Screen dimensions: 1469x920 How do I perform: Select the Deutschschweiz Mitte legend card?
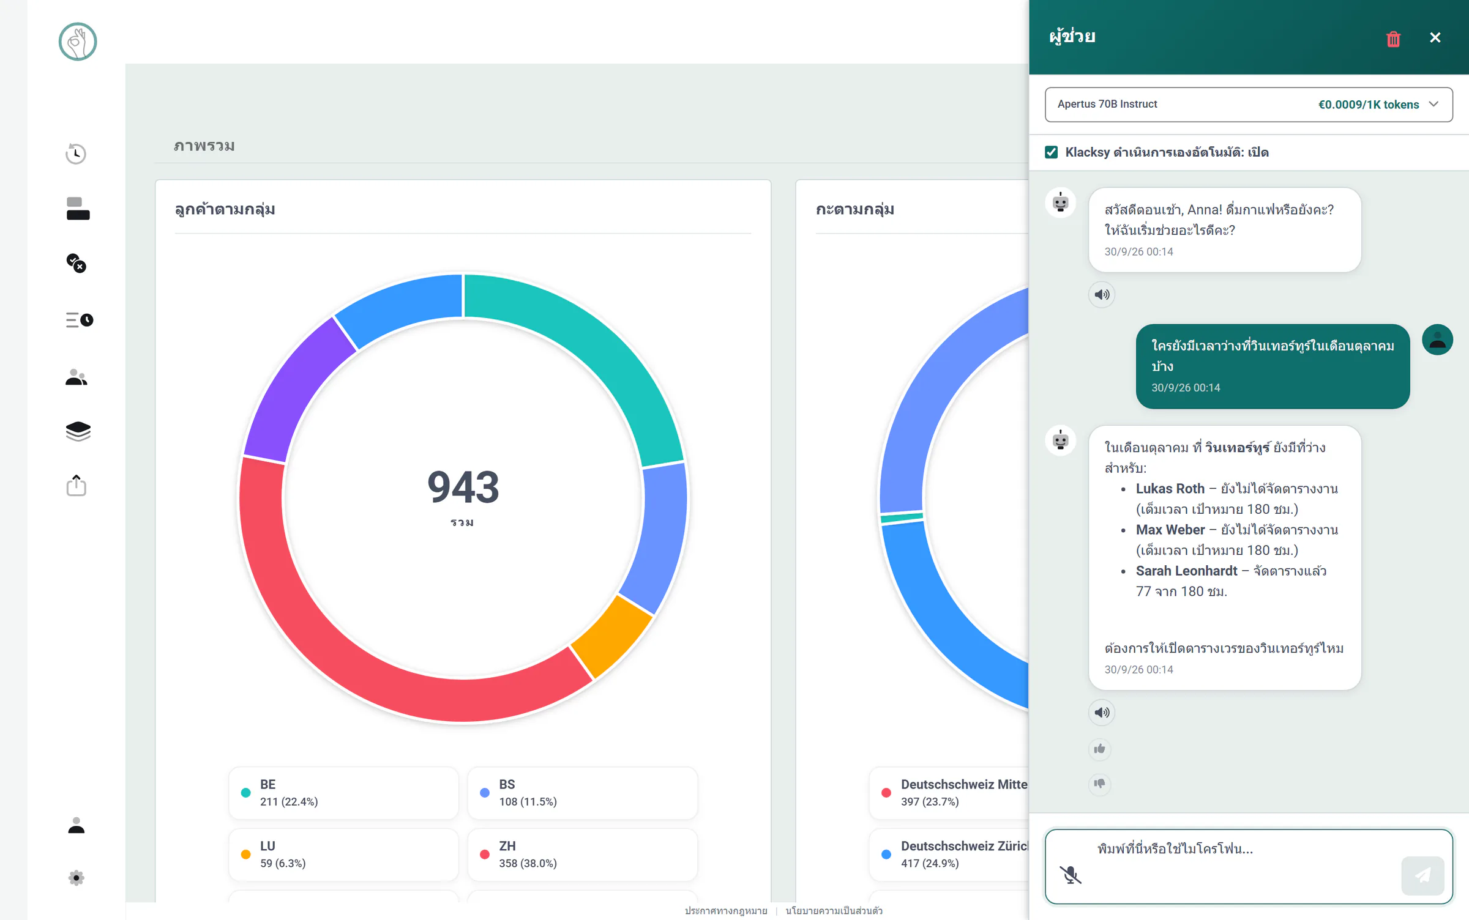tap(949, 793)
